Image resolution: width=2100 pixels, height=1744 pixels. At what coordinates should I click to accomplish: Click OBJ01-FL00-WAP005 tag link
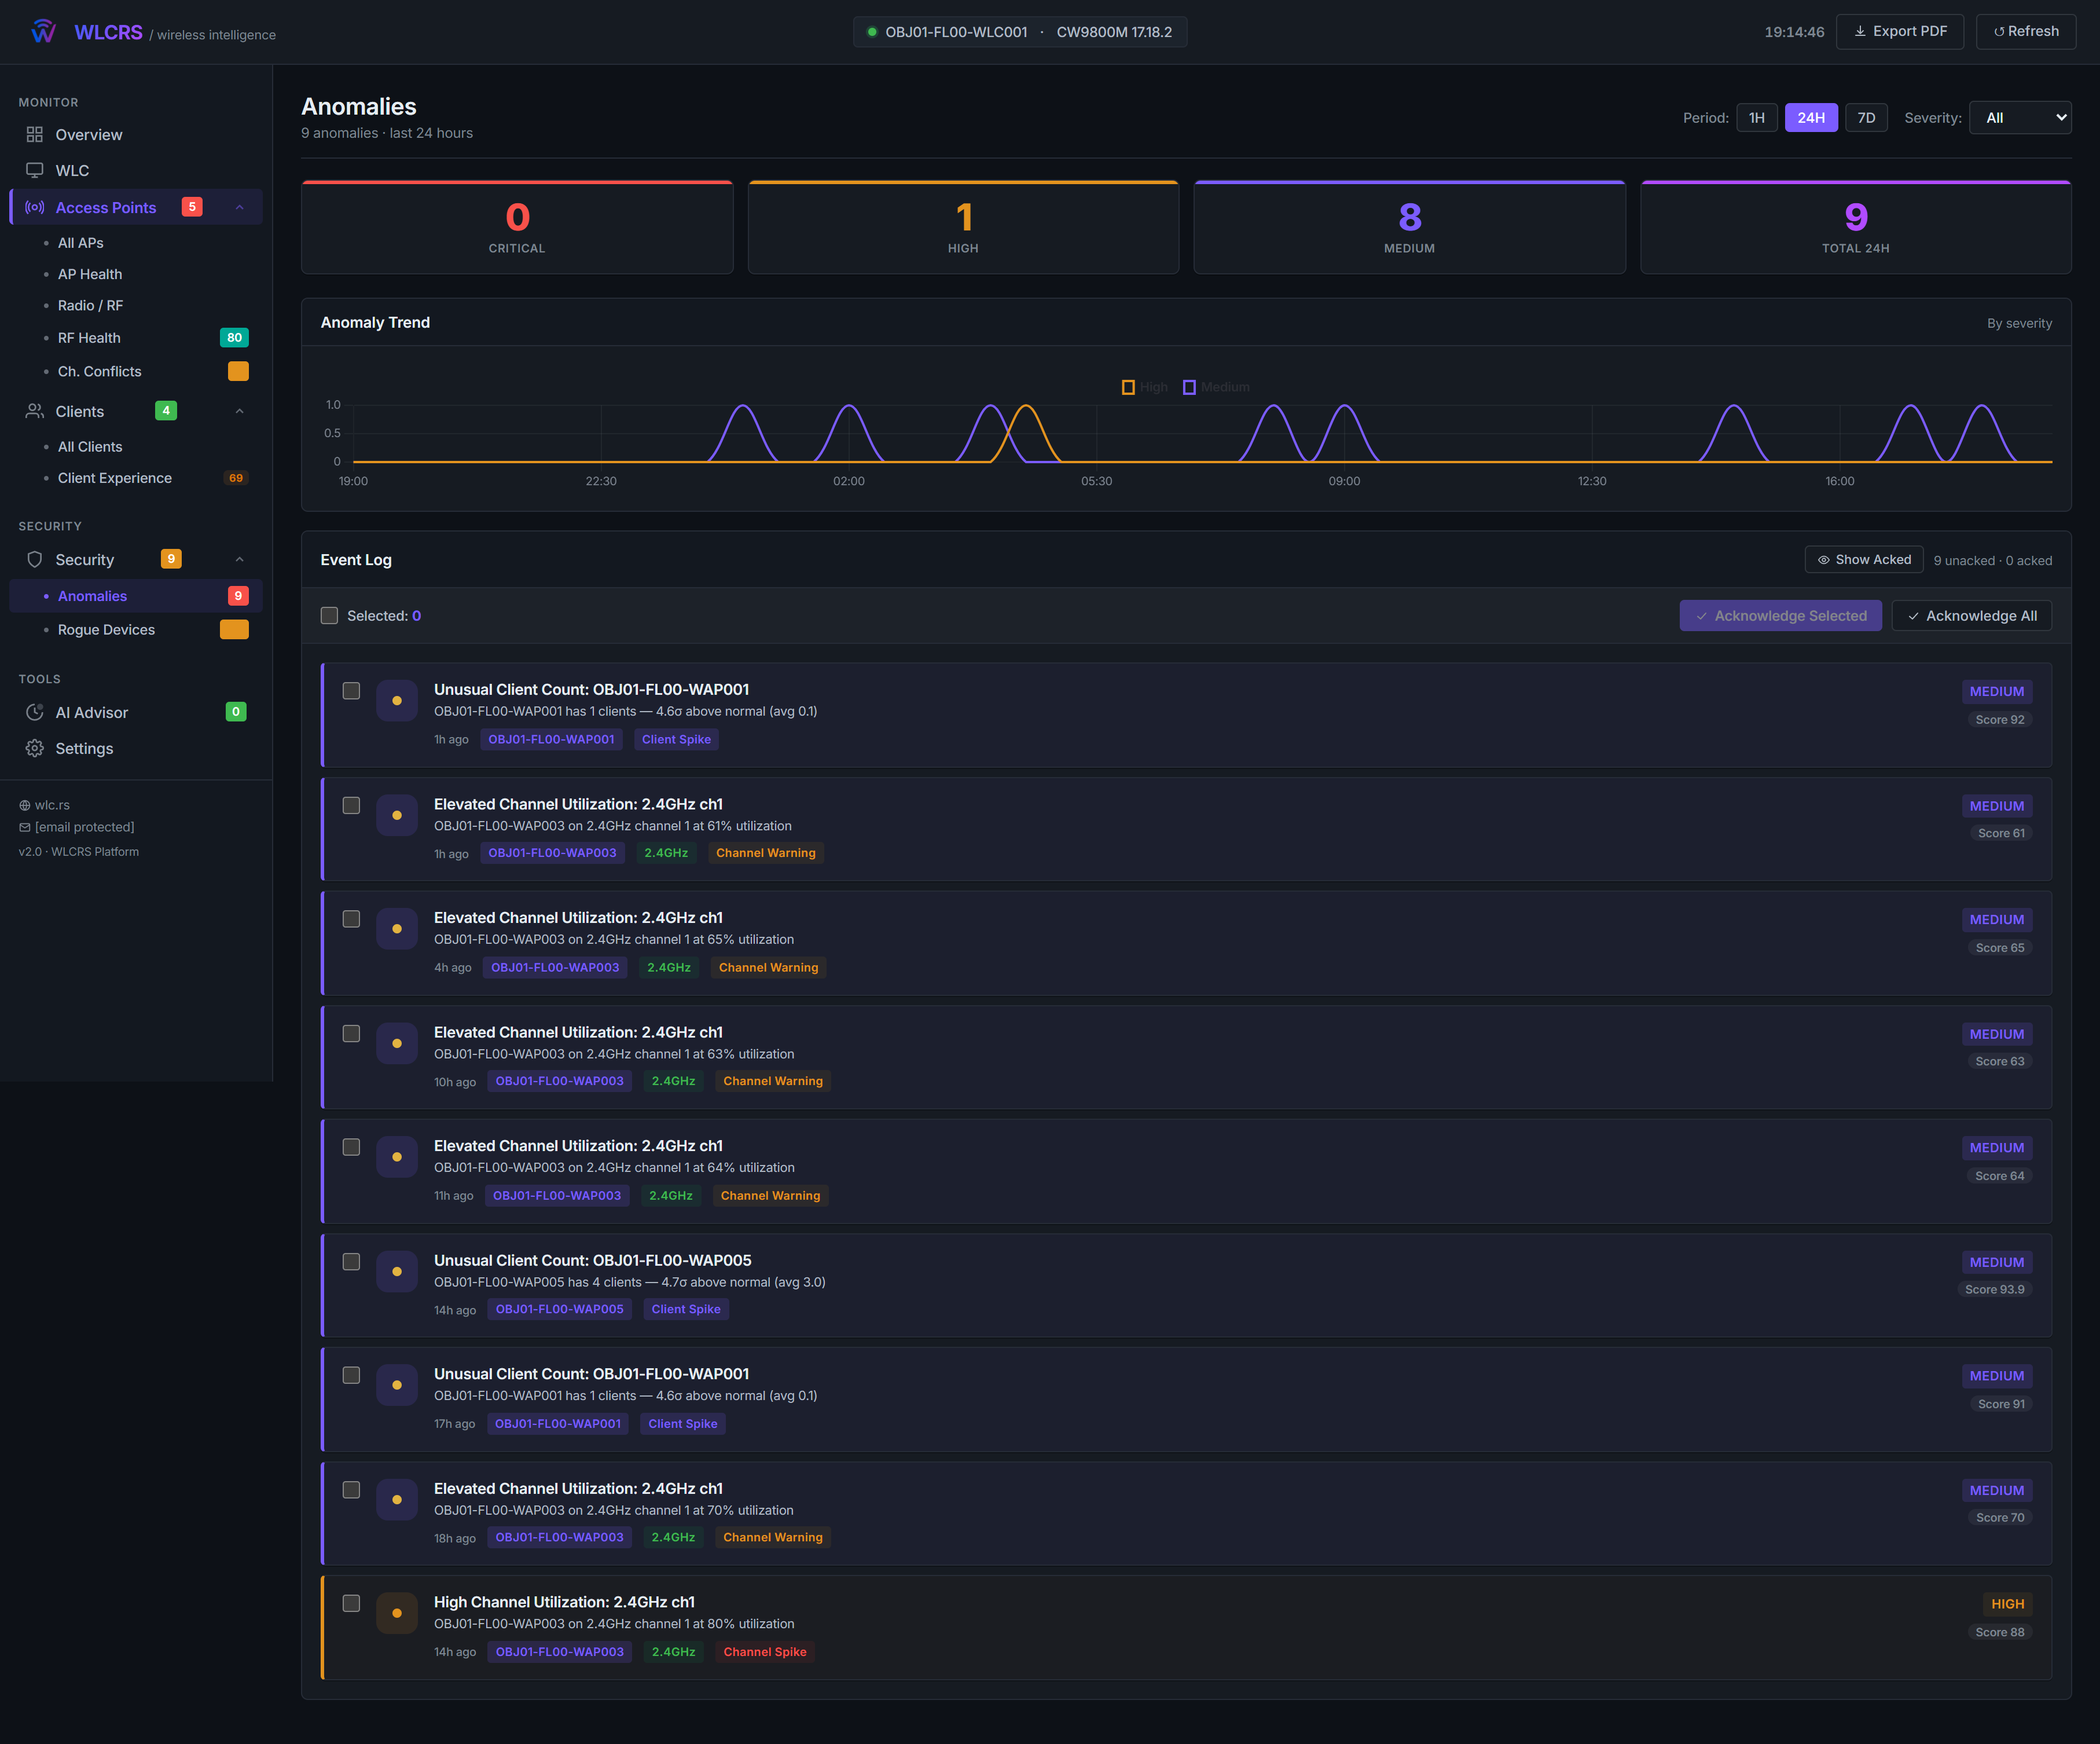pos(559,1309)
